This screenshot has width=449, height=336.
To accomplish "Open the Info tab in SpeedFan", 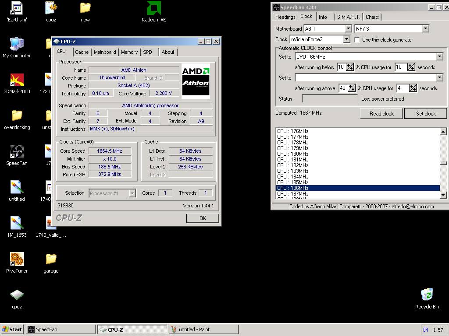I will point(323,17).
